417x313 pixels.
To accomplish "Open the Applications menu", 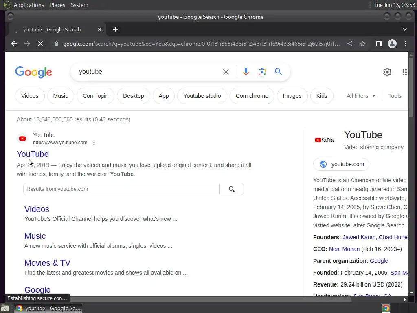I will (29, 5).
